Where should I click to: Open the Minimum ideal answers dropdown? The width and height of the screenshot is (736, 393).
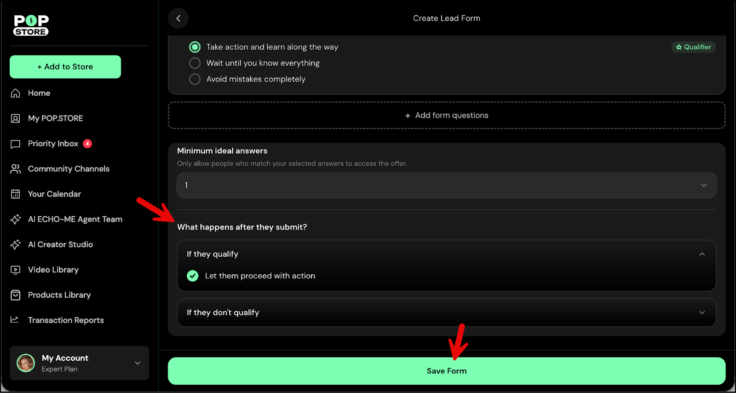pos(446,185)
